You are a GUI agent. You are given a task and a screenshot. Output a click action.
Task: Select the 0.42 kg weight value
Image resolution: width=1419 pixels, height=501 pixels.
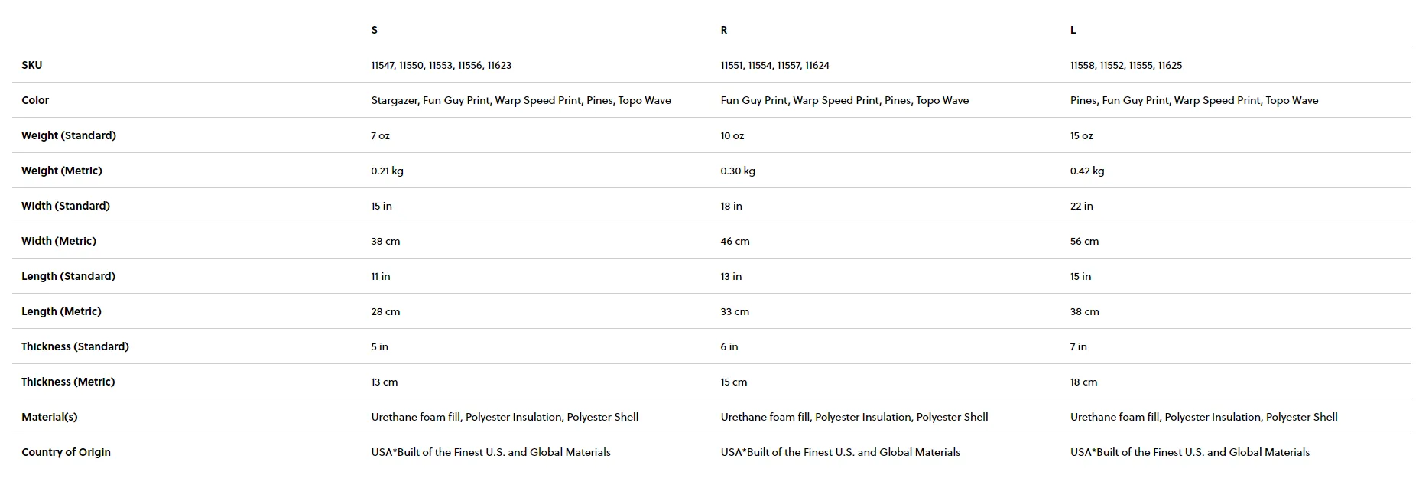[1086, 171]
